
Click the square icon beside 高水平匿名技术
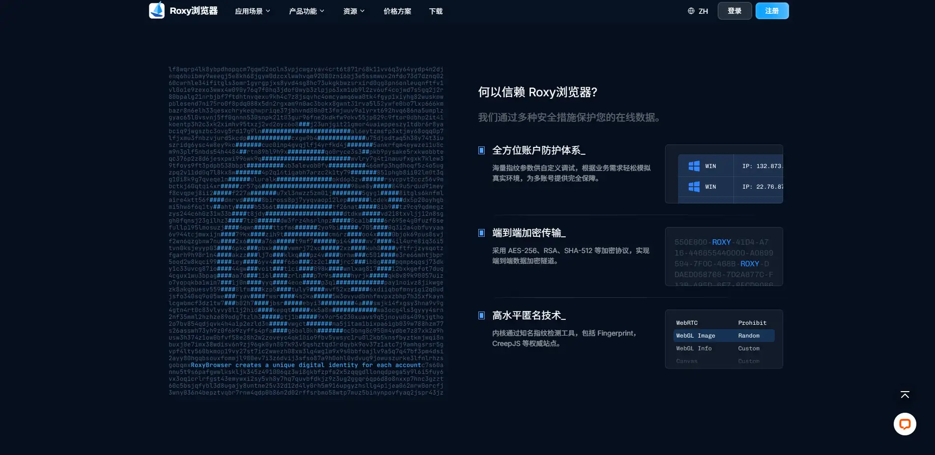(482, 315)
